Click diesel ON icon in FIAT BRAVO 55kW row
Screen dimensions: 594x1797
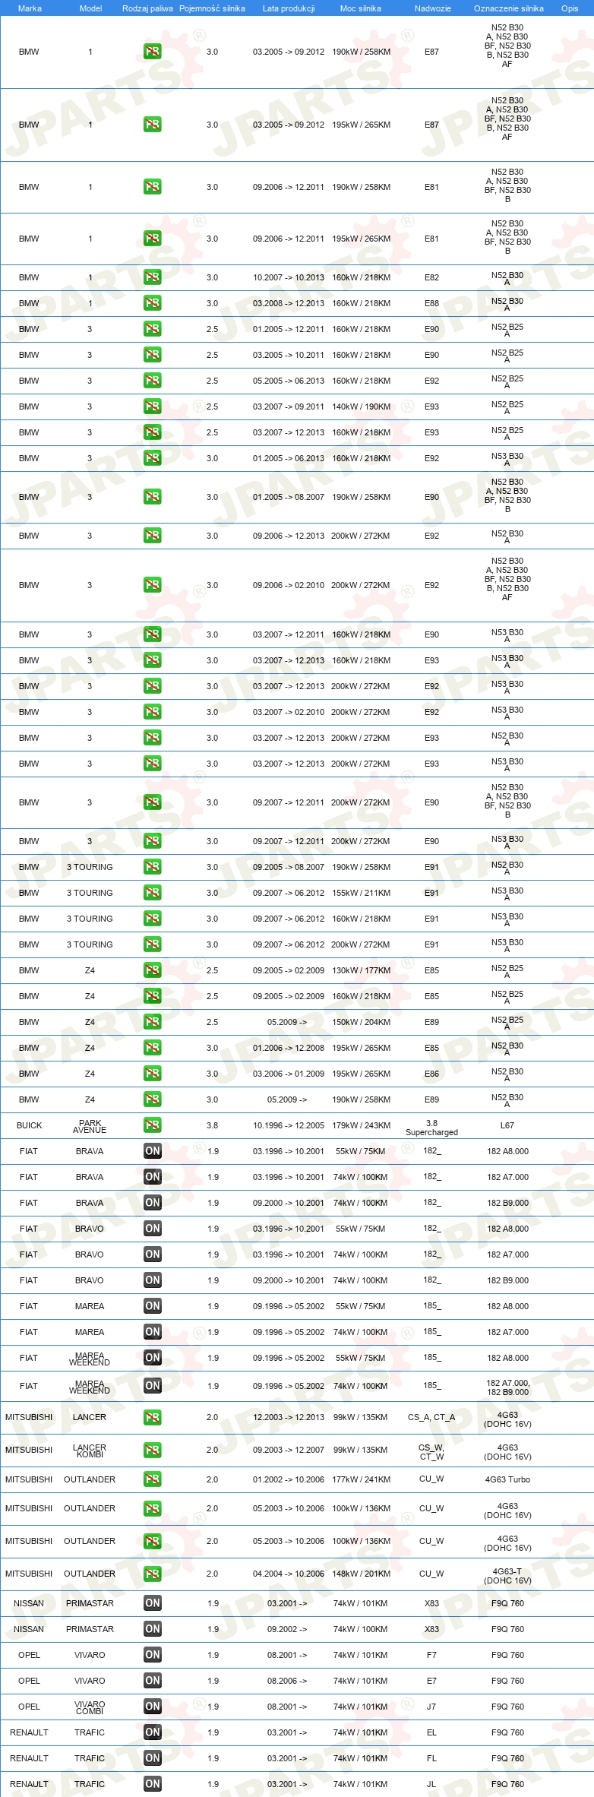(152, 1229)
